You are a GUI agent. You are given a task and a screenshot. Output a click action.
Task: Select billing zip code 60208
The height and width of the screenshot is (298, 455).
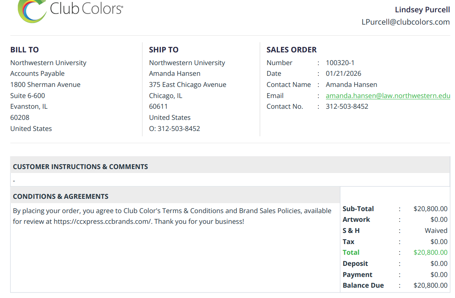(x=20, y=117)
